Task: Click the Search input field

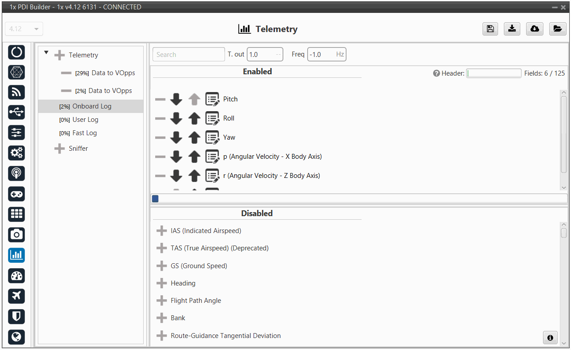Action: coord(189,55)
